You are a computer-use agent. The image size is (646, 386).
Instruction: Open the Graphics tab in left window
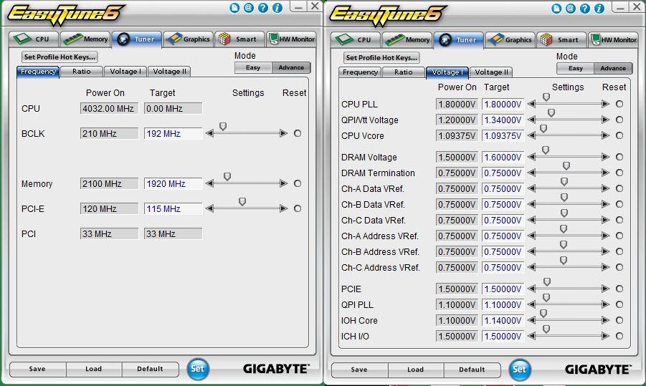pyautogui.click(x=189, y=39)
